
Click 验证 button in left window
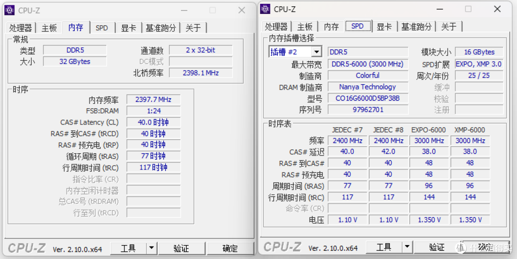182,248
